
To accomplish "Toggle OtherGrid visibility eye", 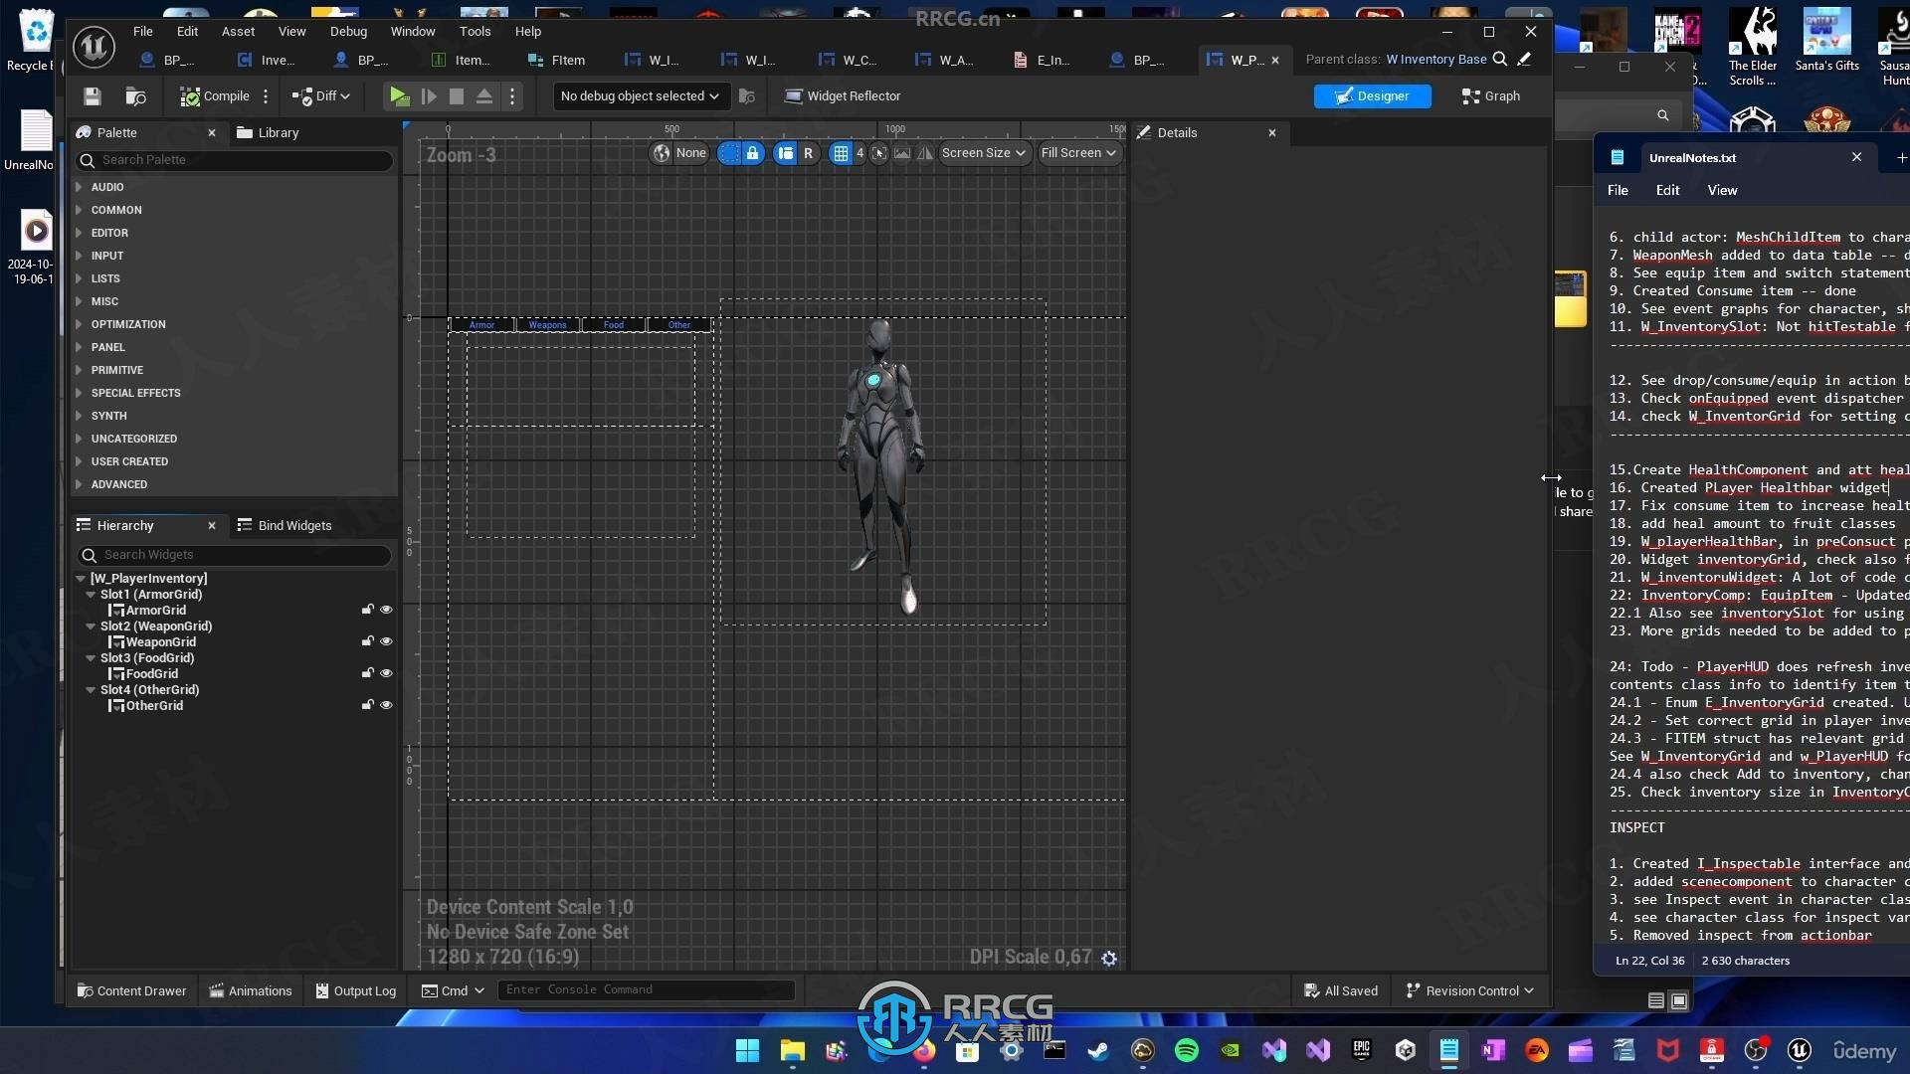I will pyautogui.click(x=386, y=705).
